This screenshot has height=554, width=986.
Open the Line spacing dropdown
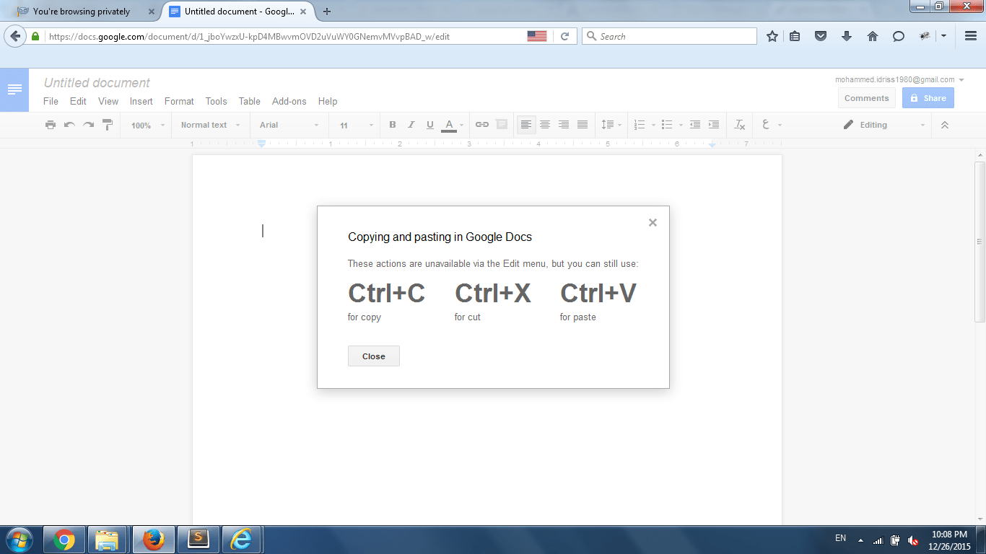coord(611,125)
